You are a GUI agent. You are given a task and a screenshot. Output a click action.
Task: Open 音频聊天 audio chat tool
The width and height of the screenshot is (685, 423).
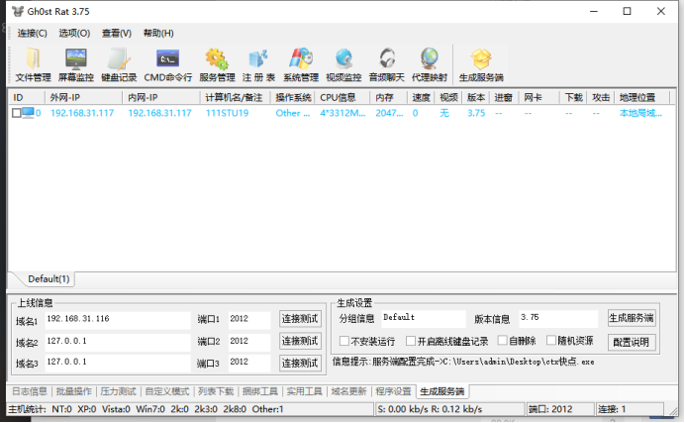pos(387,64)
